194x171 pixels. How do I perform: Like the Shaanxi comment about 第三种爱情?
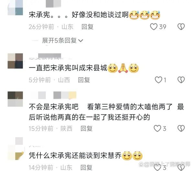(x=157, y=128)
